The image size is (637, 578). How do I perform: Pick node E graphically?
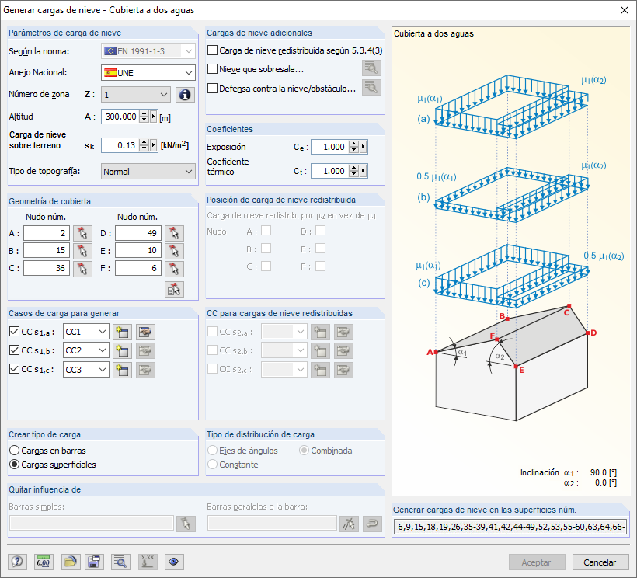pyautogui.click(x=174, y=251)
